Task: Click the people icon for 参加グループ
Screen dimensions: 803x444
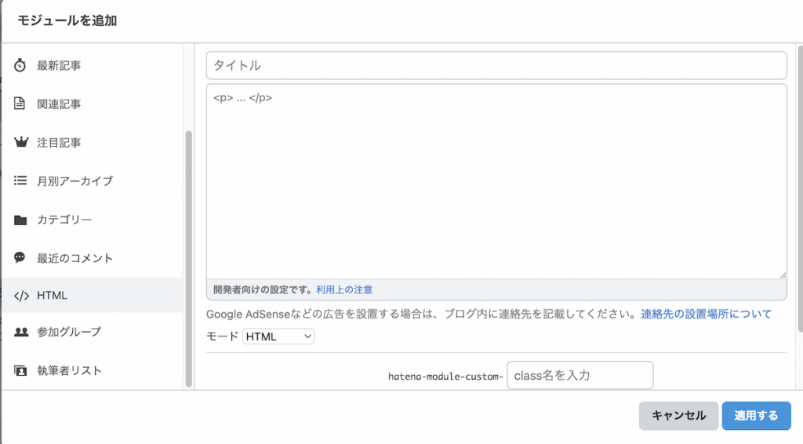Action: 21,332
